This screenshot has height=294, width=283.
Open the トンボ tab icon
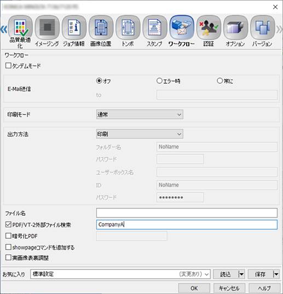tap(128, 27)
